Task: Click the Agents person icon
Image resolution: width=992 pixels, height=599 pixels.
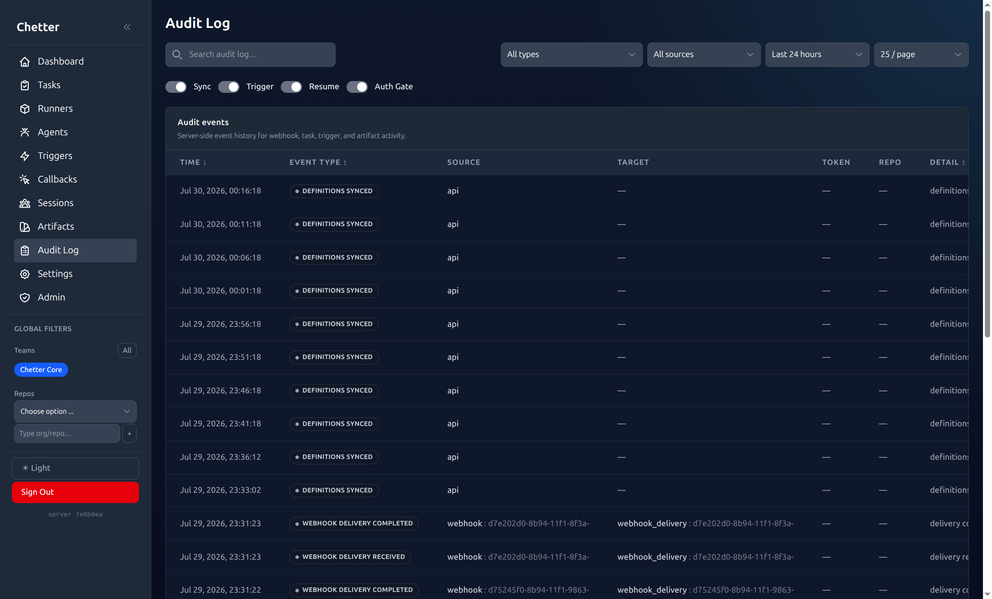Action: coord(25,132)
